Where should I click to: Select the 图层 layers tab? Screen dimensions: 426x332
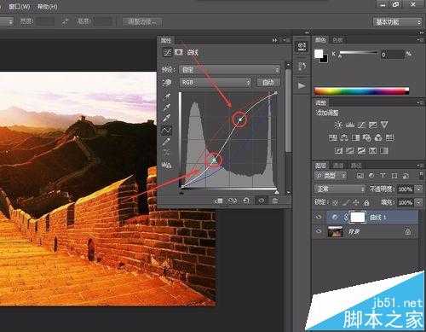320,166
